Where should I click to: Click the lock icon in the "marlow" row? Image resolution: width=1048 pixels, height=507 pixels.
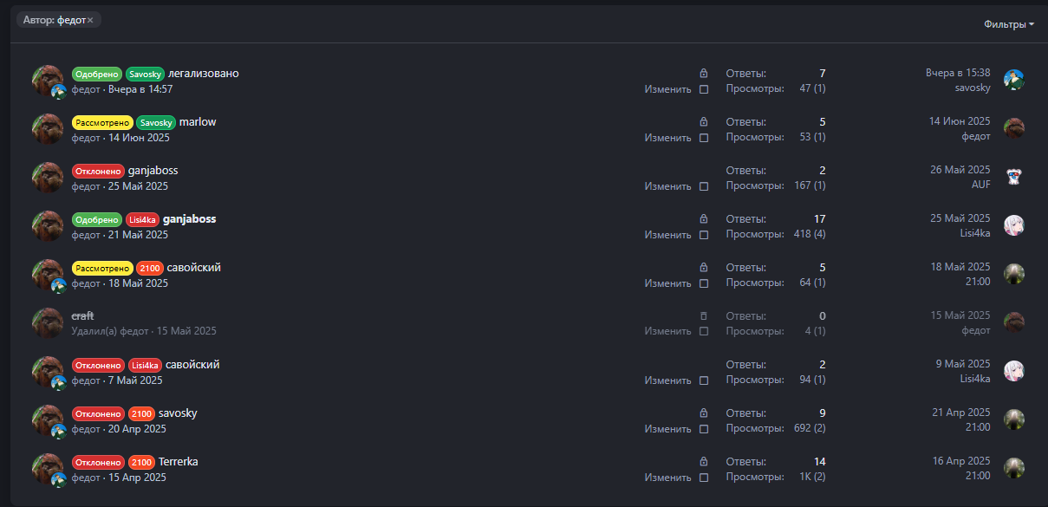coord(704,122)
